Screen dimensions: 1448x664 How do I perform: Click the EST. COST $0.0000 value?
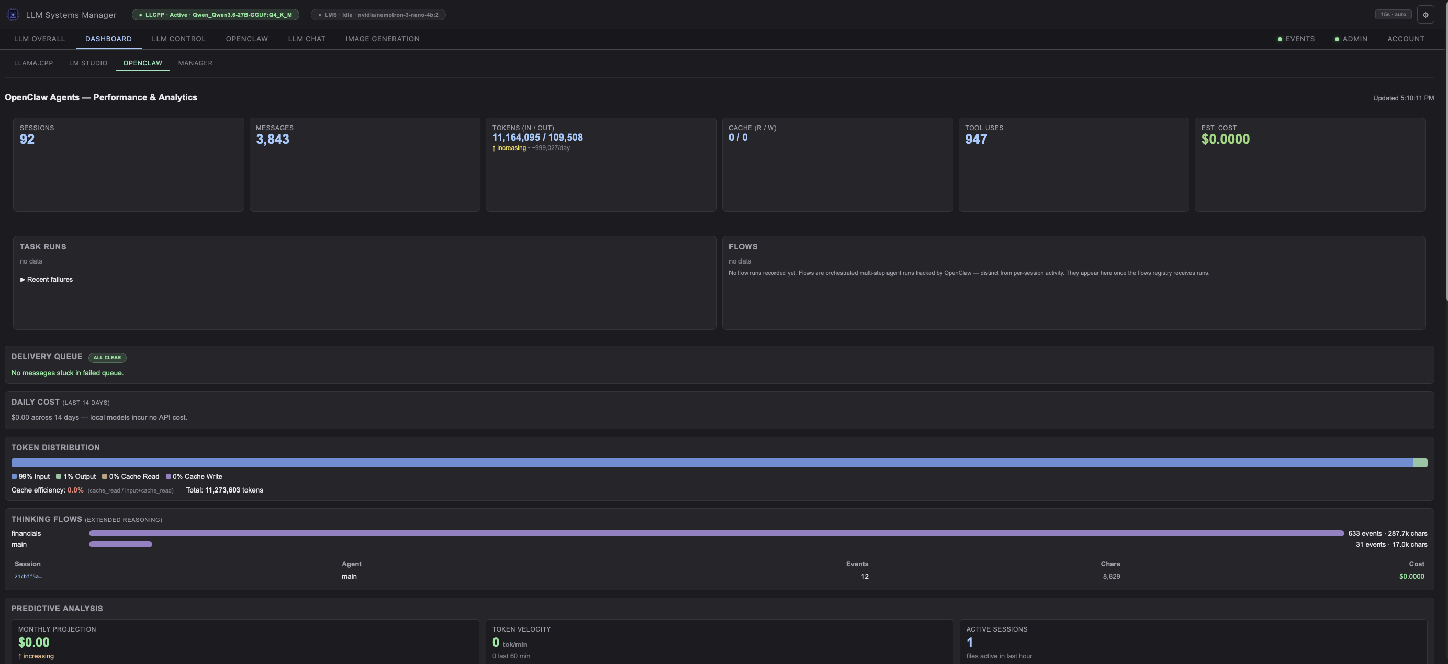point(1226,139)
